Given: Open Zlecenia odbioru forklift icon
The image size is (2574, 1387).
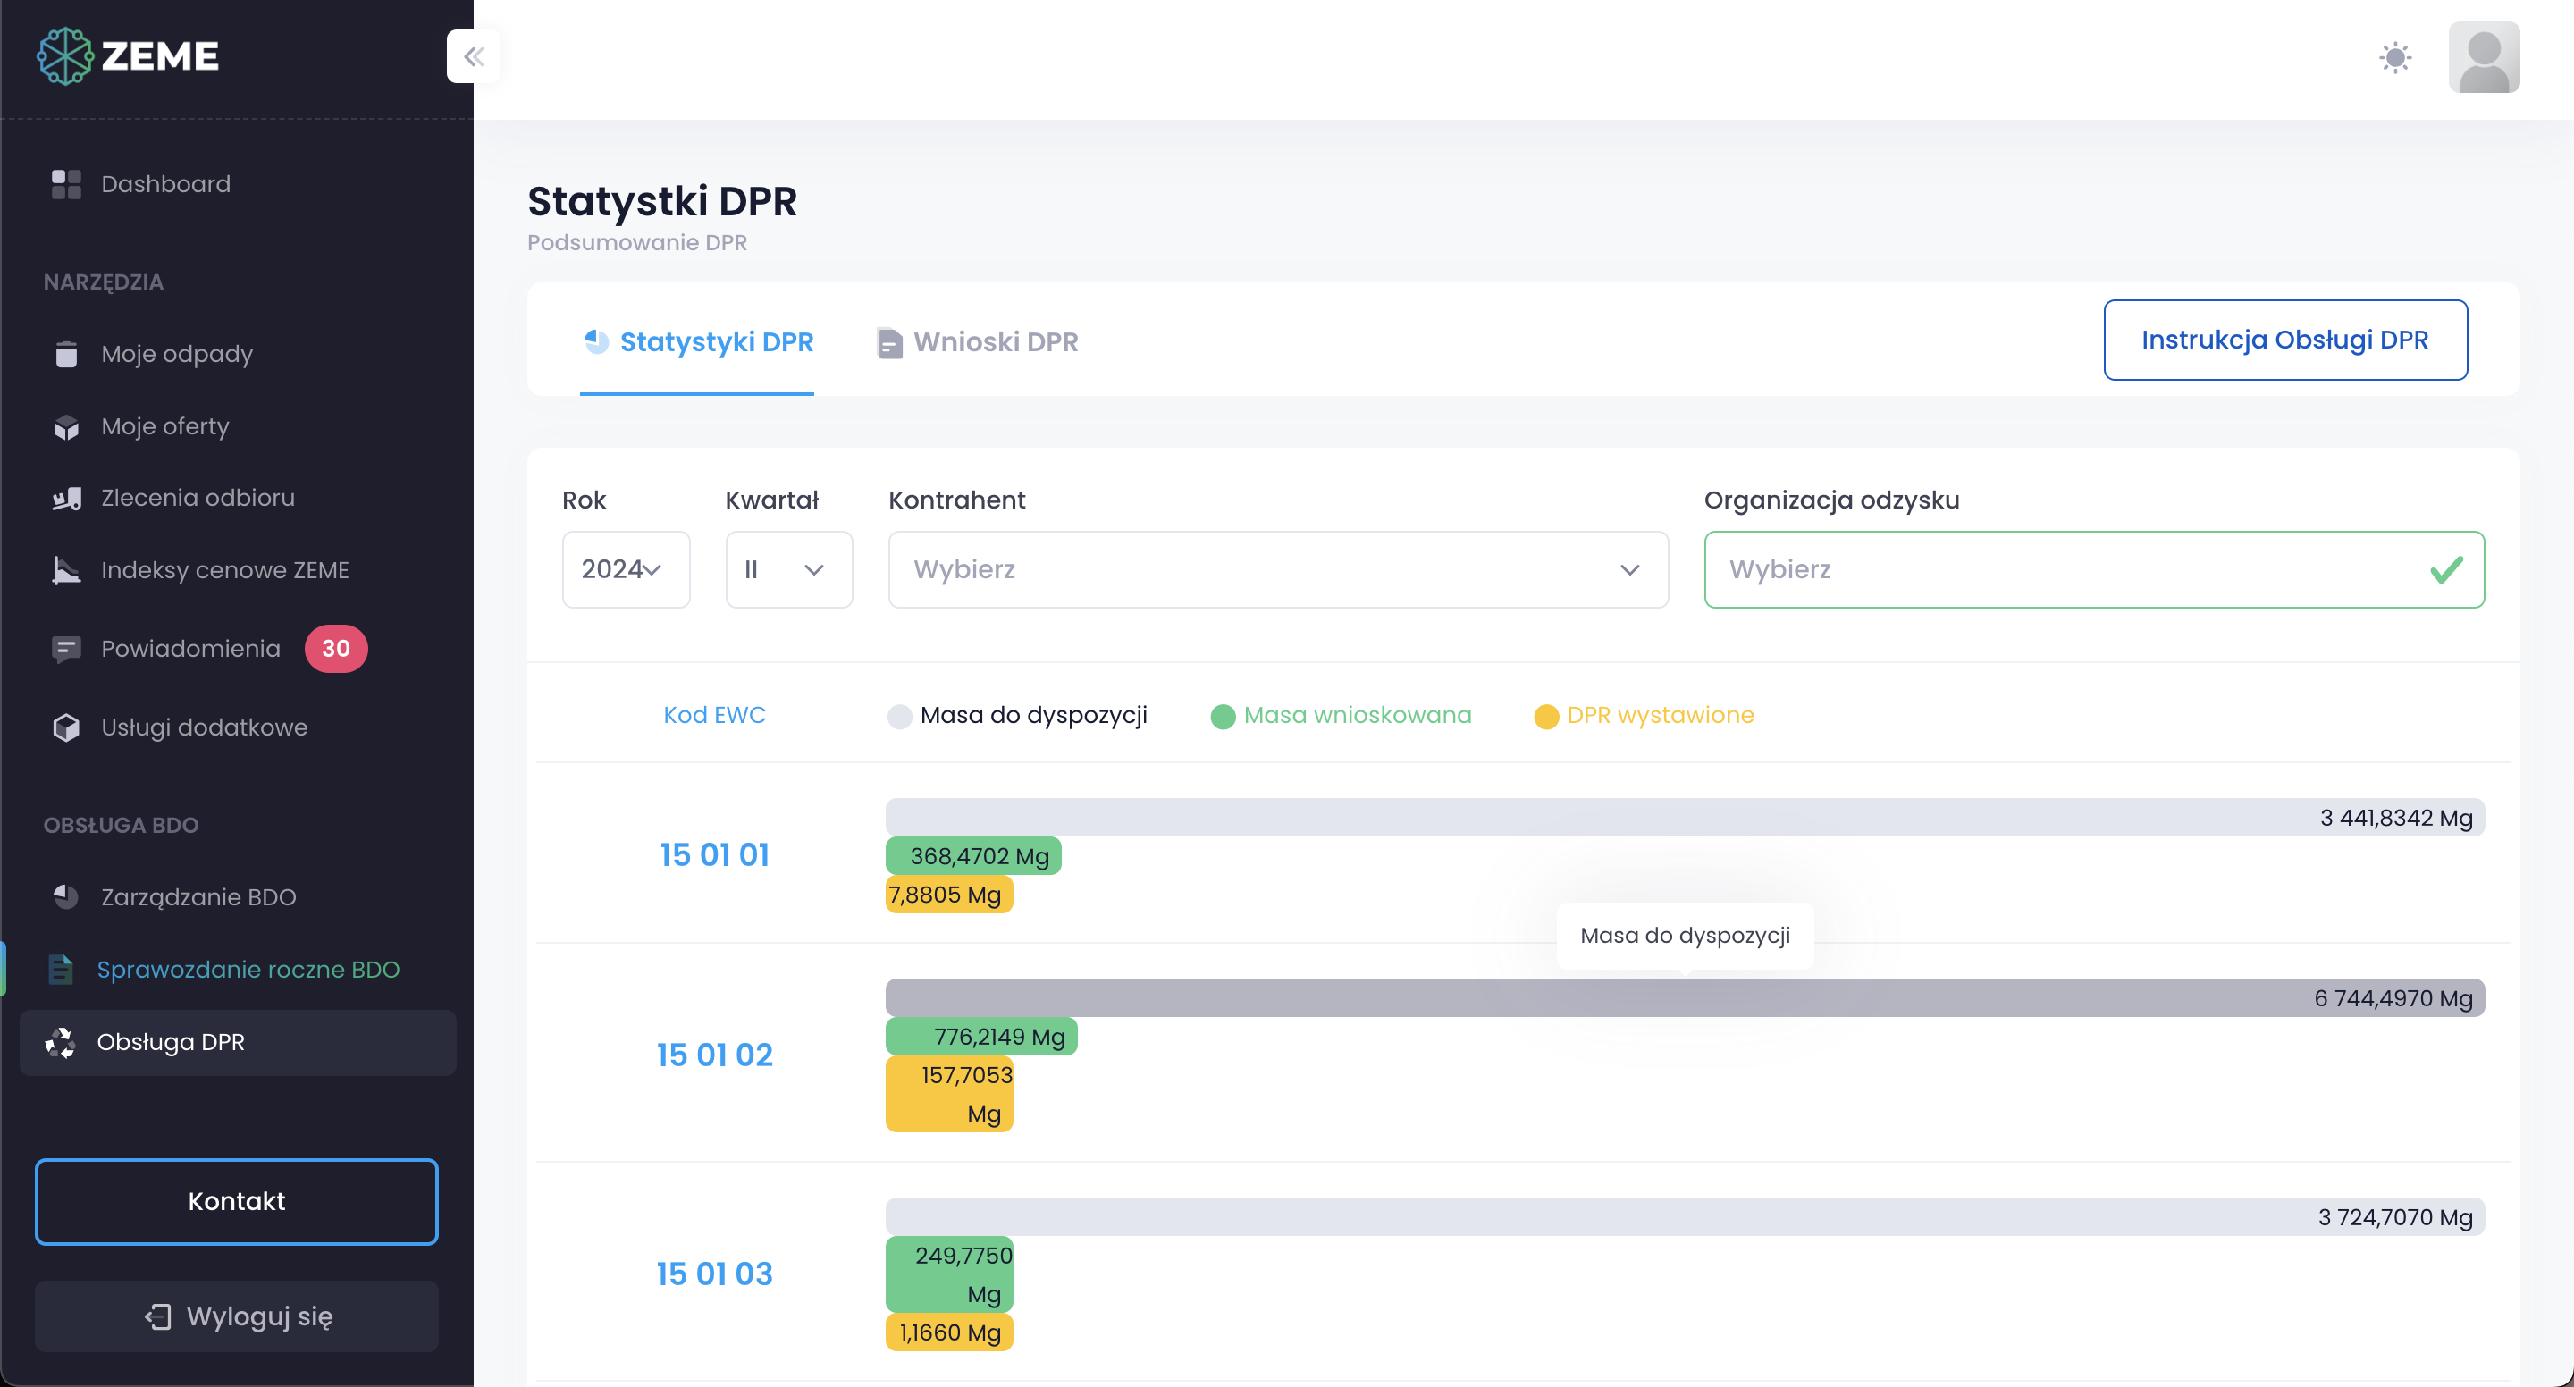Looking at the screenshot, I should 66,498.
